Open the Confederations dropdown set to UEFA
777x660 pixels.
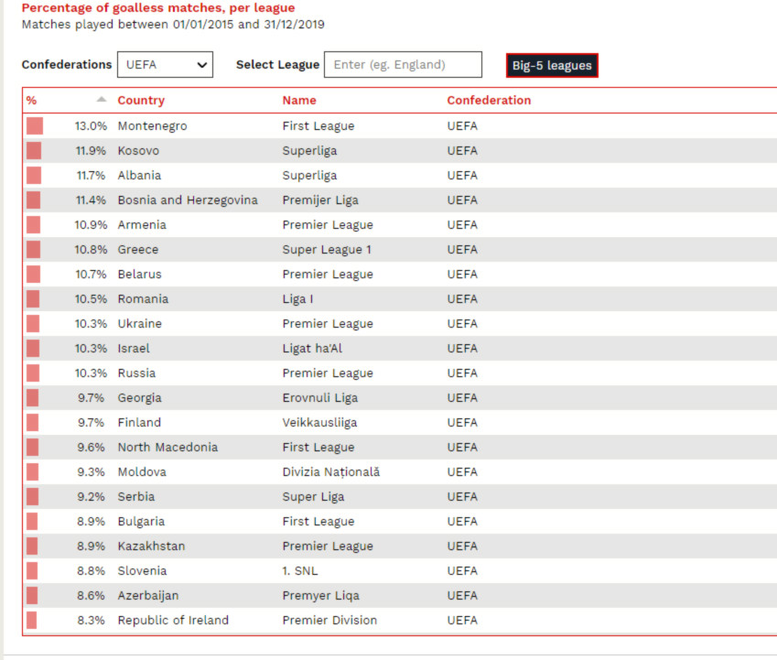tap(165, 65)
